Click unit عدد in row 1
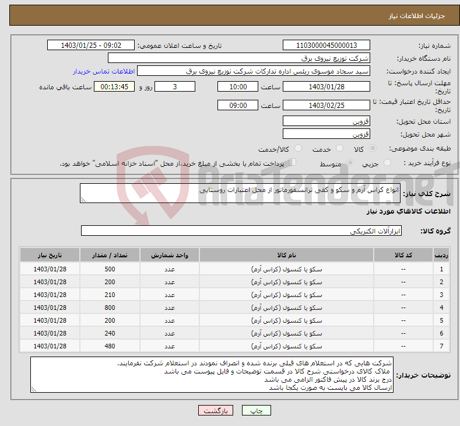 pyautogui.click(x=170, y=269)
